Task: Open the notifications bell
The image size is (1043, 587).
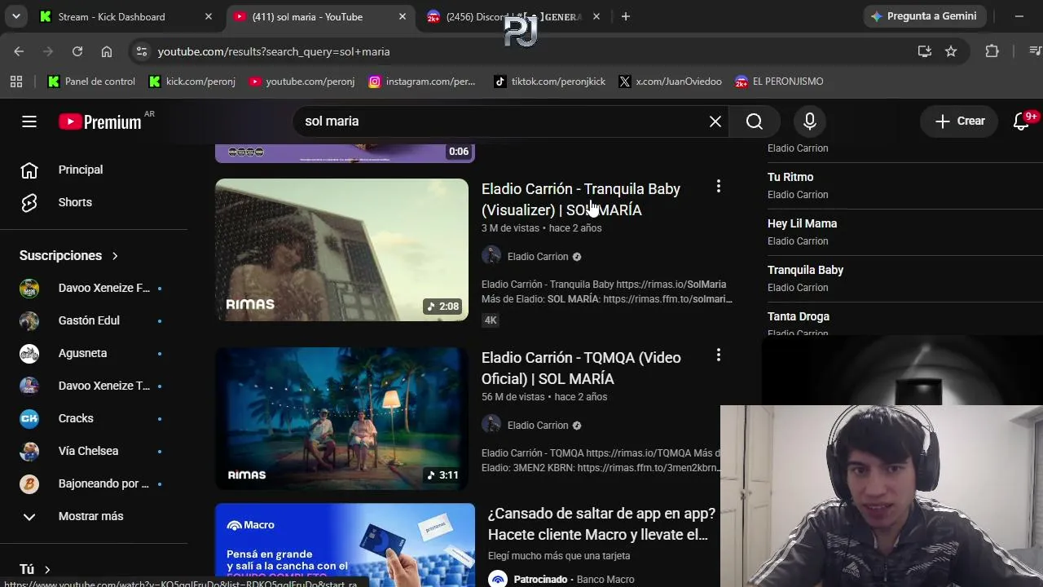Action: click(1021, 121)
